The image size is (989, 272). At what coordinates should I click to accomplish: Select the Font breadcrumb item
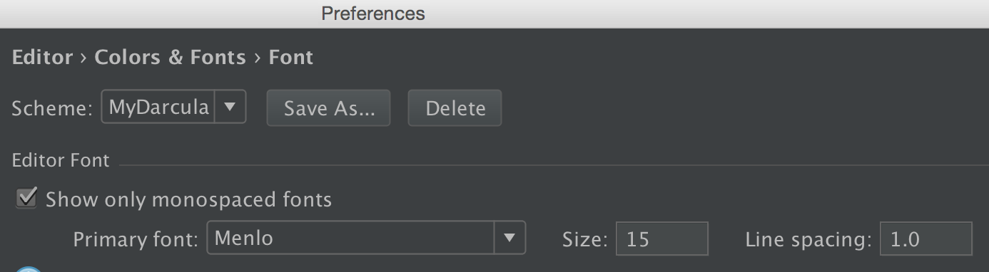pos(290,58)
